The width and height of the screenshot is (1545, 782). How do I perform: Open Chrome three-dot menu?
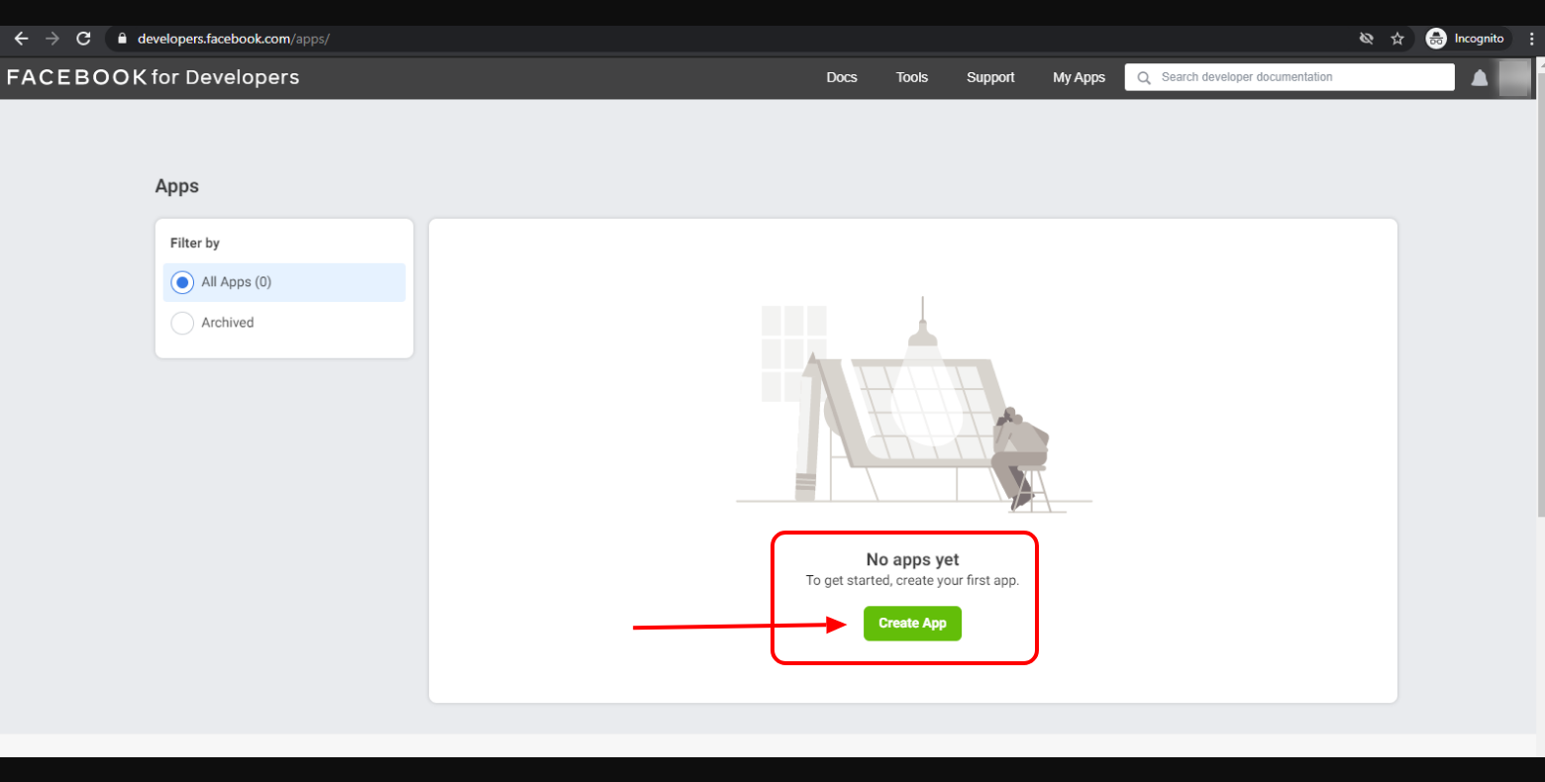pos(1532,39)
